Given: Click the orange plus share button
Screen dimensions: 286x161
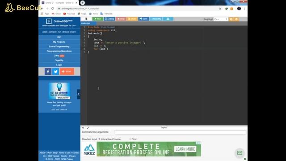Looking at the screenshot, I should click(67, 72).
